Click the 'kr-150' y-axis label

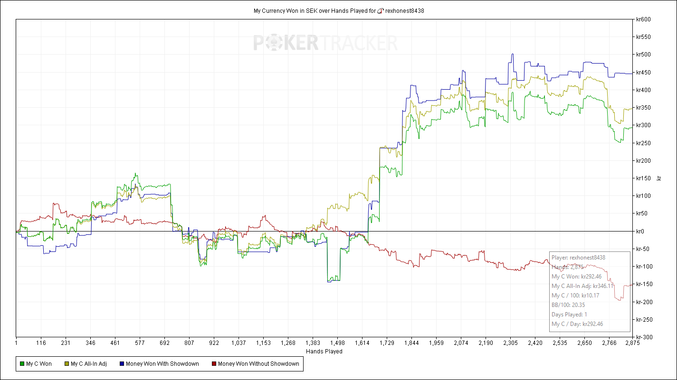[x=644, y=284]
